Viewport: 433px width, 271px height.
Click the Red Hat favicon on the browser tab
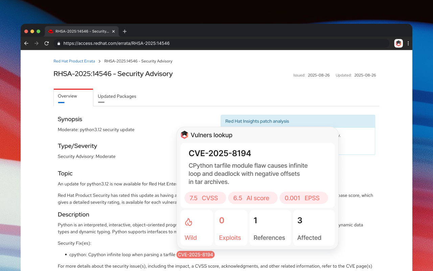click(50, 31)
